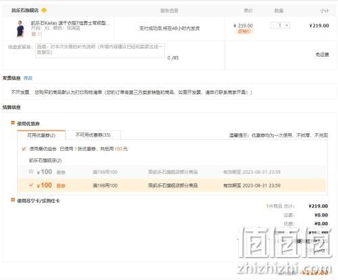Click the 不开发票 invoice text
Viewport: 338px width, 280px height.
[x=20, y=92]
